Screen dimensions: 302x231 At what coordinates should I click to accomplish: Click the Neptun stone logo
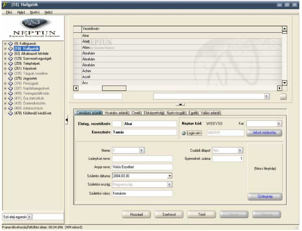35,24
